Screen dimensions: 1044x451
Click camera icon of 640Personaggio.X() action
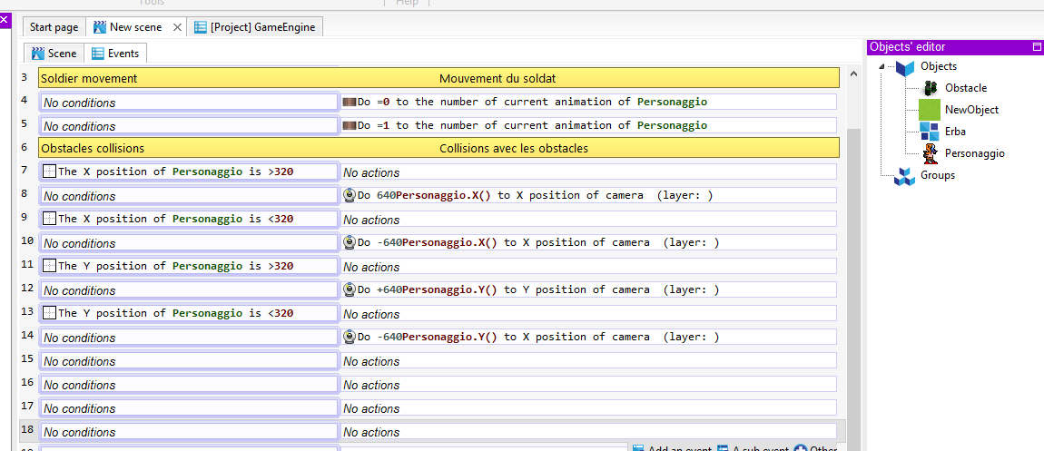tap(350, 196)
